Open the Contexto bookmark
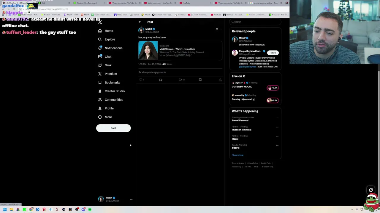The image size is (380, 213). tap(180, 14)
